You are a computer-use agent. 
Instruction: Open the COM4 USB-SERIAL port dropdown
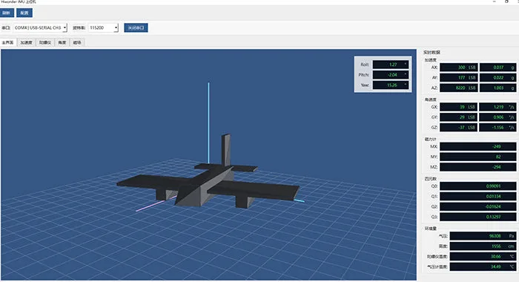point(40,28)
